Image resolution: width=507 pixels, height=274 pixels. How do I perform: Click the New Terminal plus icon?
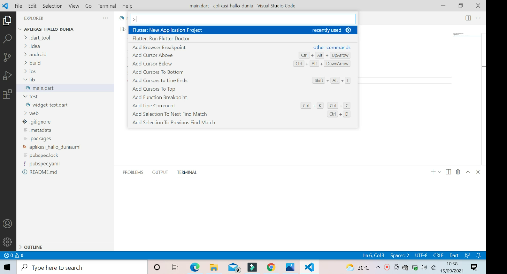pos(433,172)
